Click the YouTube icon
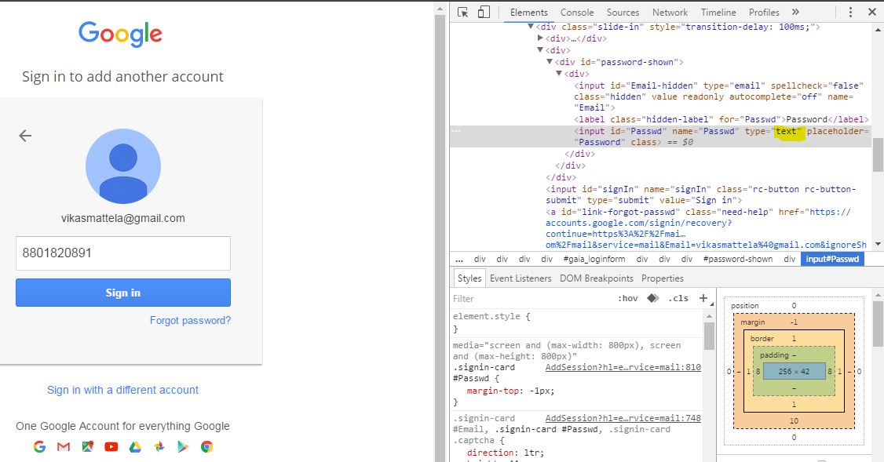Image resolution: width=884 pixels, height=462 pixels. click(111, 447)
